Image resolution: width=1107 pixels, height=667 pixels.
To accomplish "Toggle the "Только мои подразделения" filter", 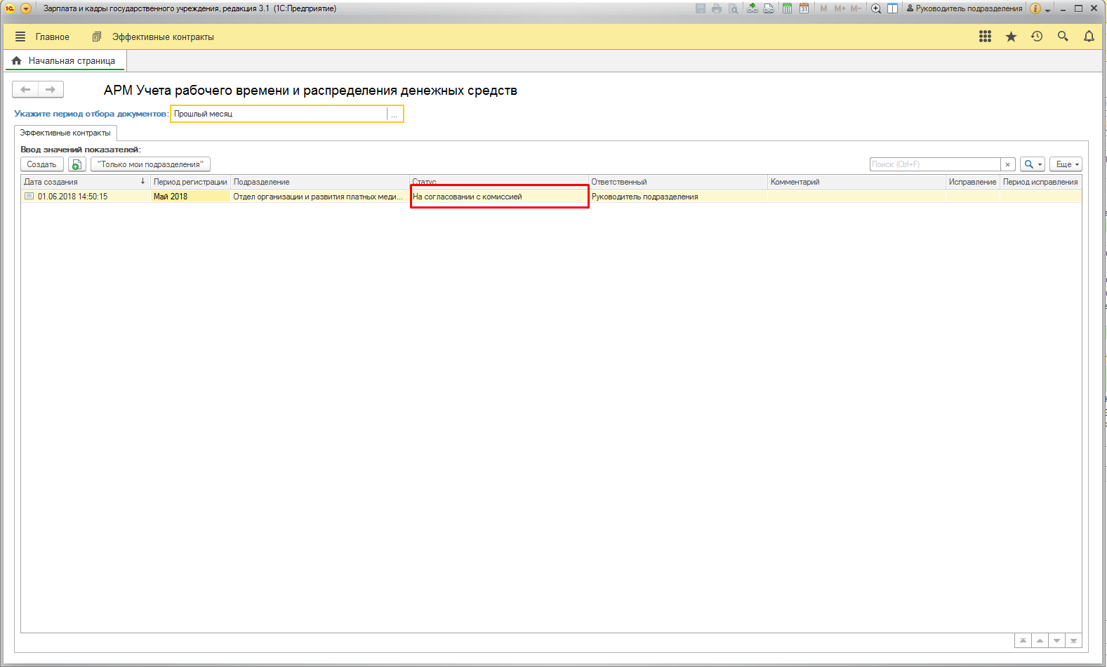I will [150, 164].
